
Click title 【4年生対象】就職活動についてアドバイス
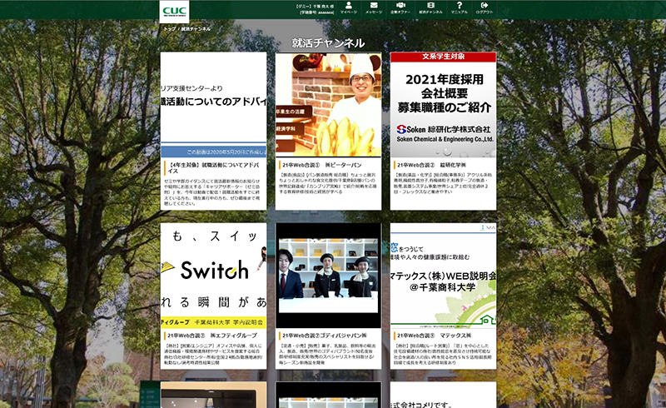click(x=213, y=167)
